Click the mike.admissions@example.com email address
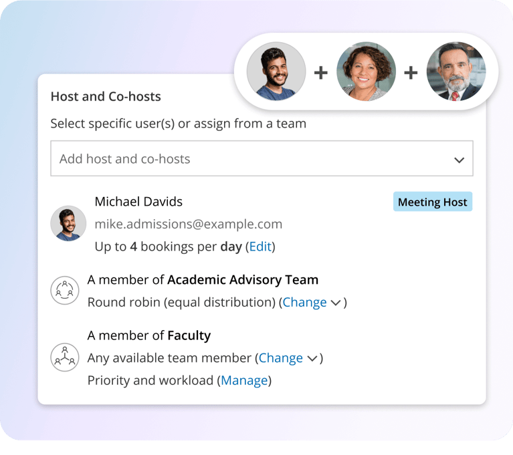Image resolution: width=513 pixels, height=455 pixels. click(x=188, y=224)
